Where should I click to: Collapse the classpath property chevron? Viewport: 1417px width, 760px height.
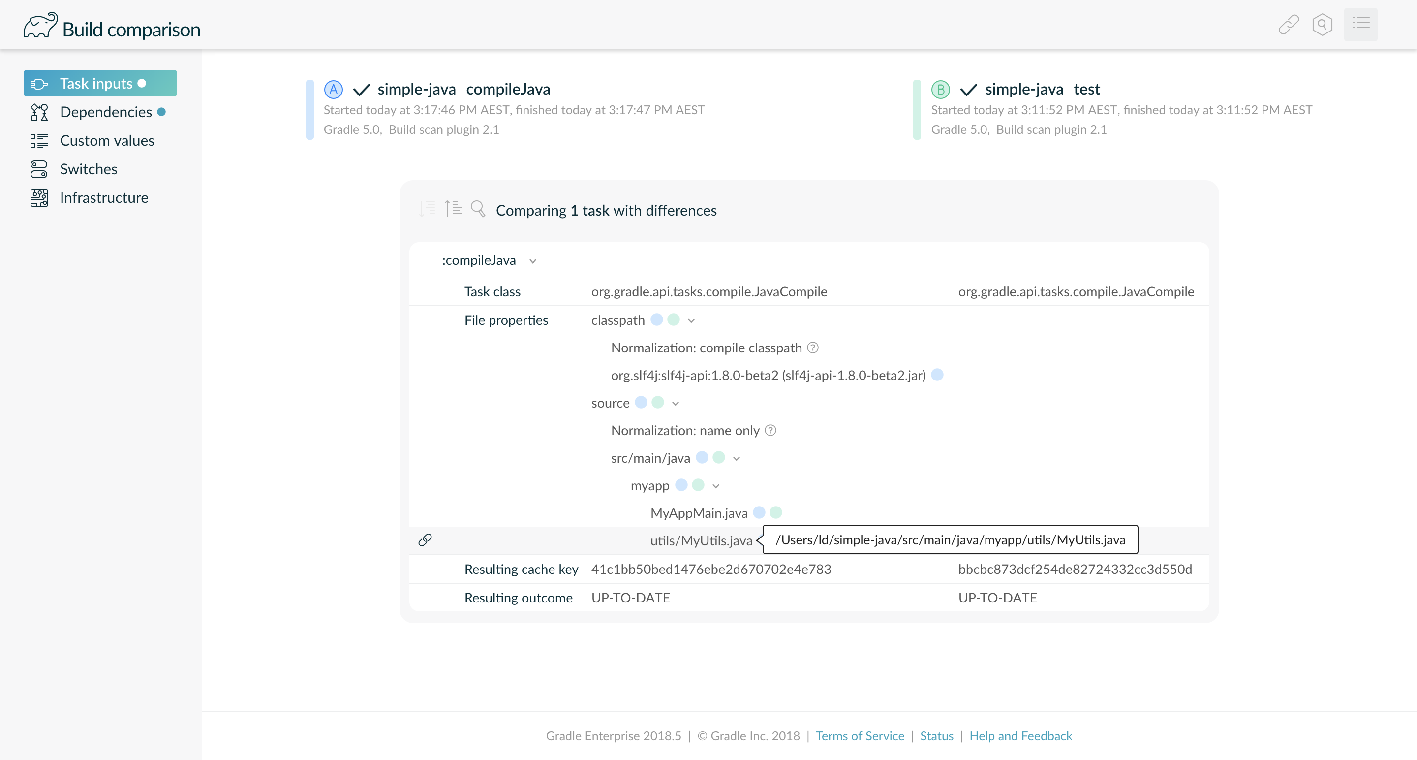[x=691, y=321]
